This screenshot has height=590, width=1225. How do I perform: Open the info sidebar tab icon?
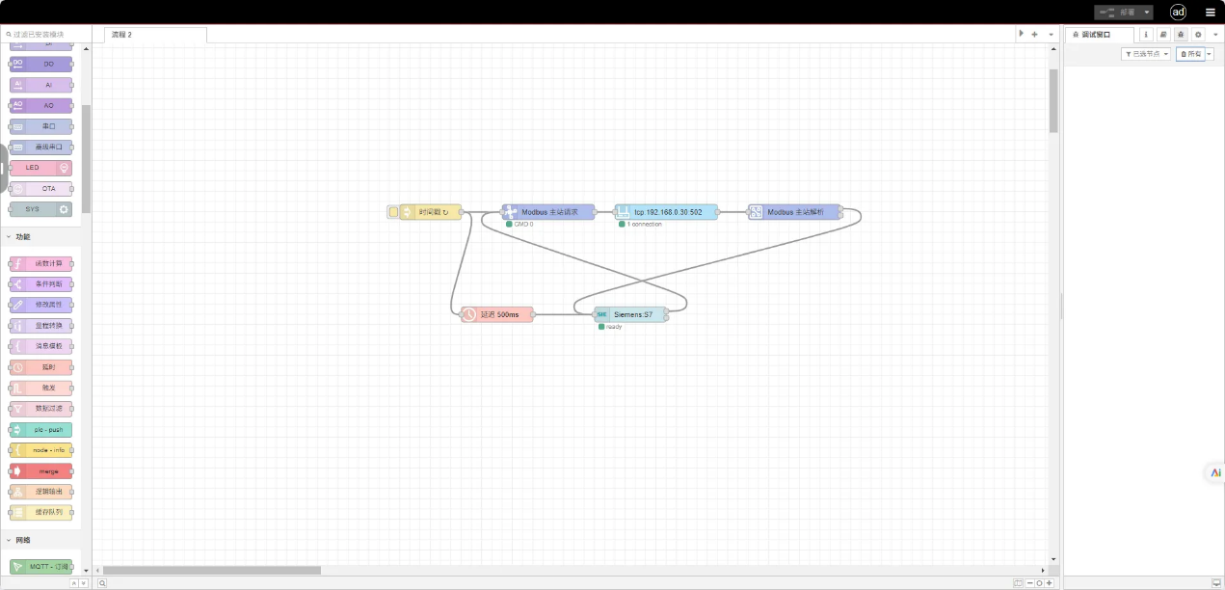point(1146,34)
